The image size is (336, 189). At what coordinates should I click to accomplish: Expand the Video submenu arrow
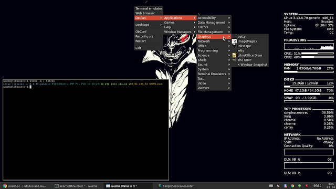tap(229, 83)
